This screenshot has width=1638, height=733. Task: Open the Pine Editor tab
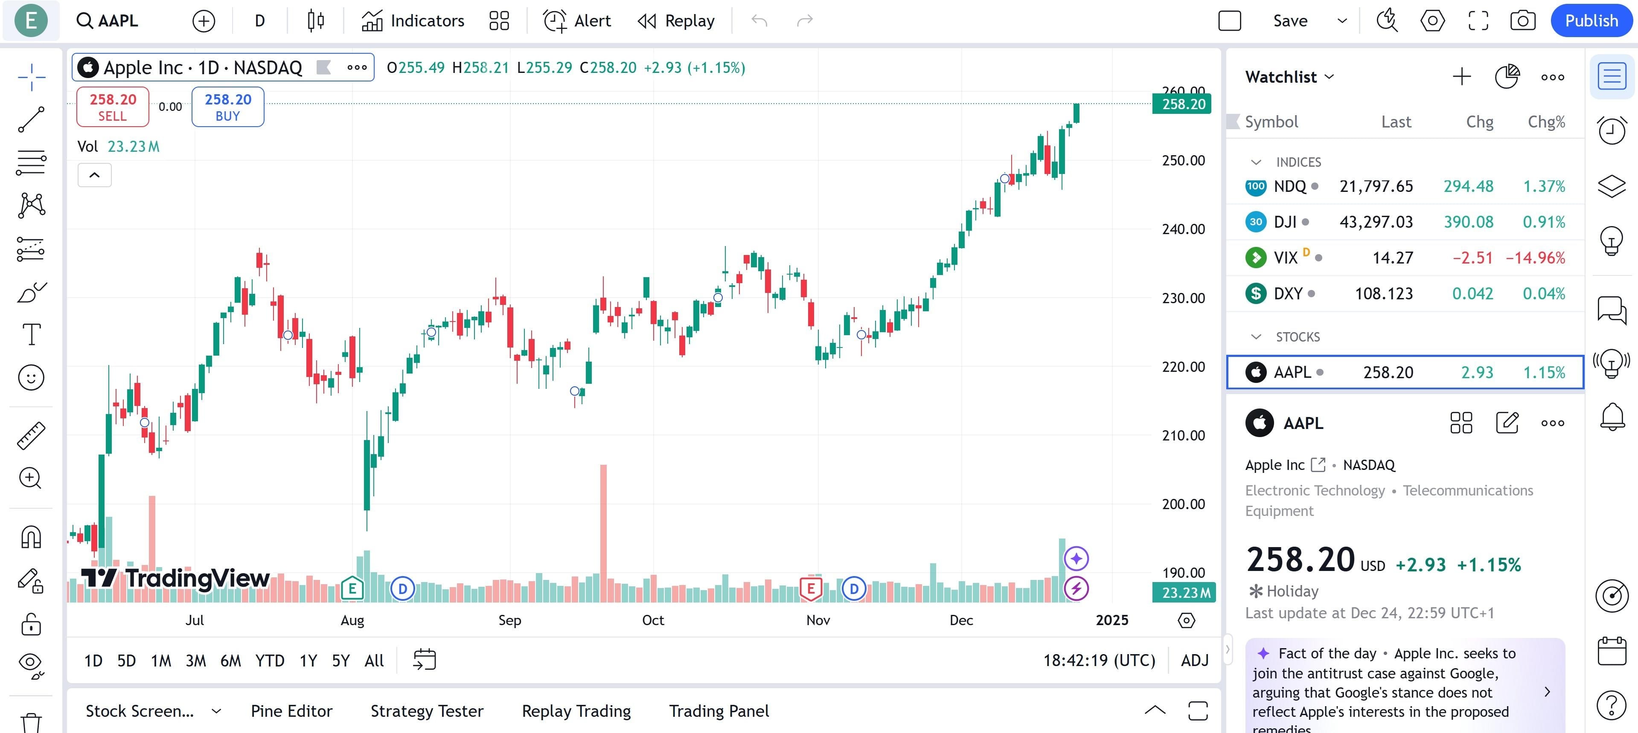pyautogui.click(x=291, y=711)
